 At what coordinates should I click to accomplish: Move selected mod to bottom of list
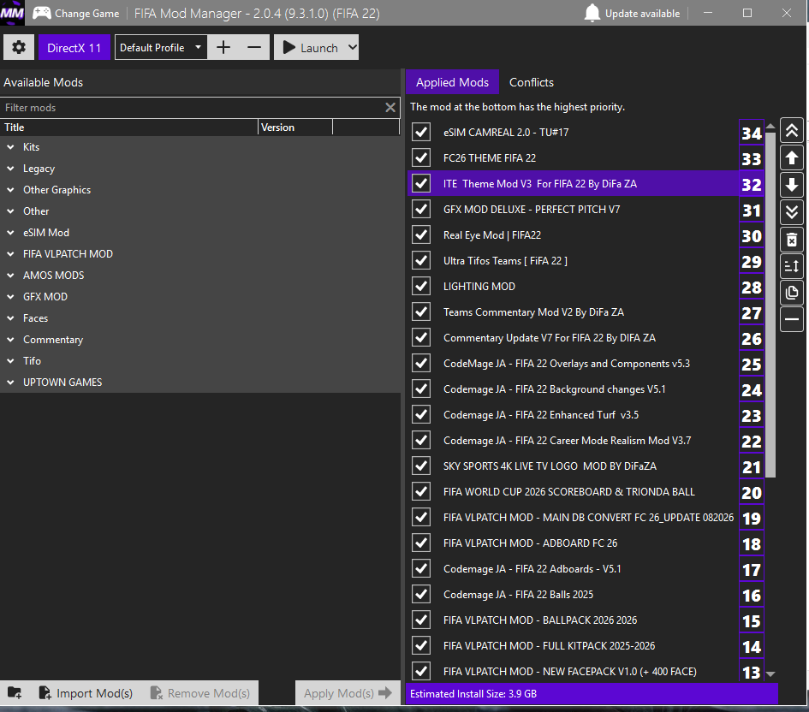tap(792, 211)
